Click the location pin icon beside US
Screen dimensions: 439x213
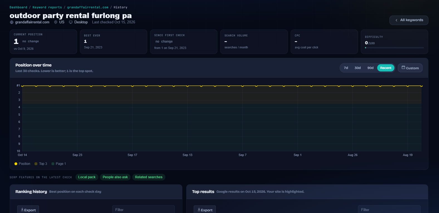point(56,22)
